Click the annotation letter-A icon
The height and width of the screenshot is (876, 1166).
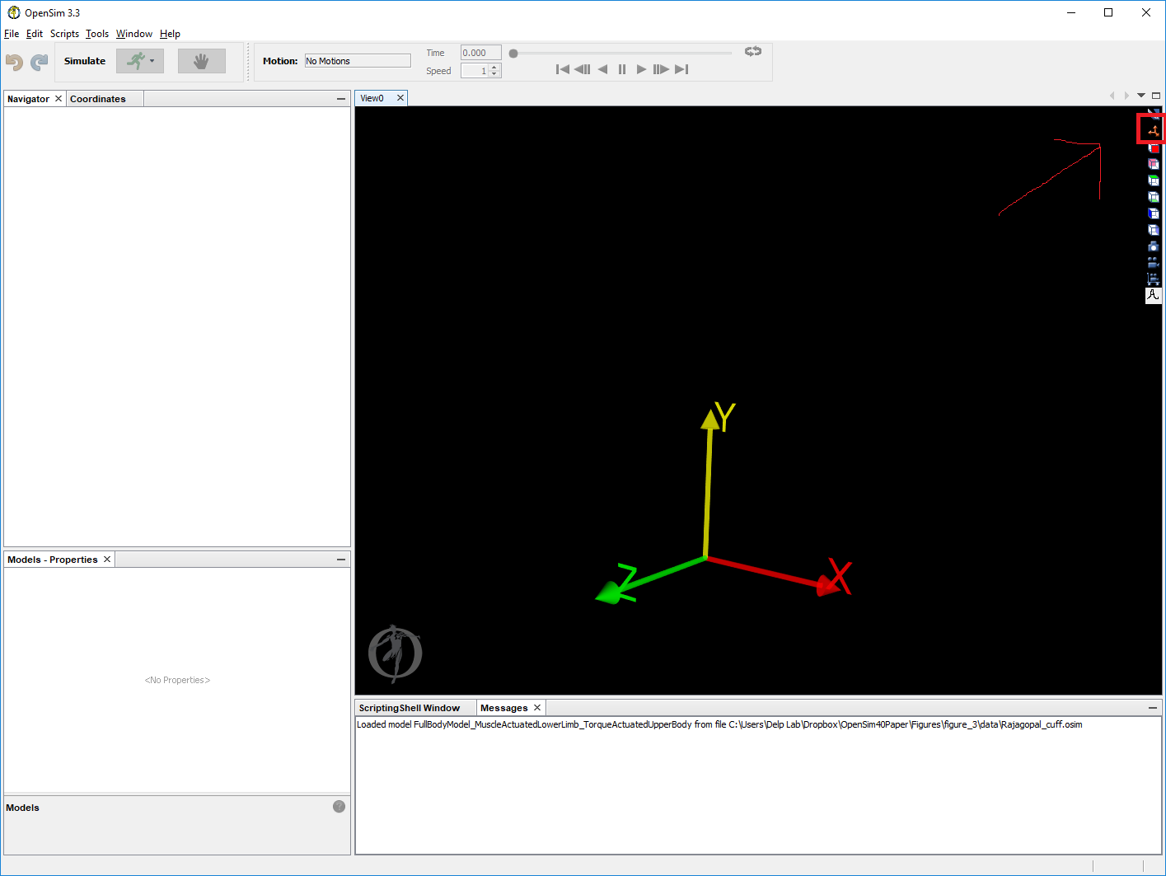point(1153,295)
